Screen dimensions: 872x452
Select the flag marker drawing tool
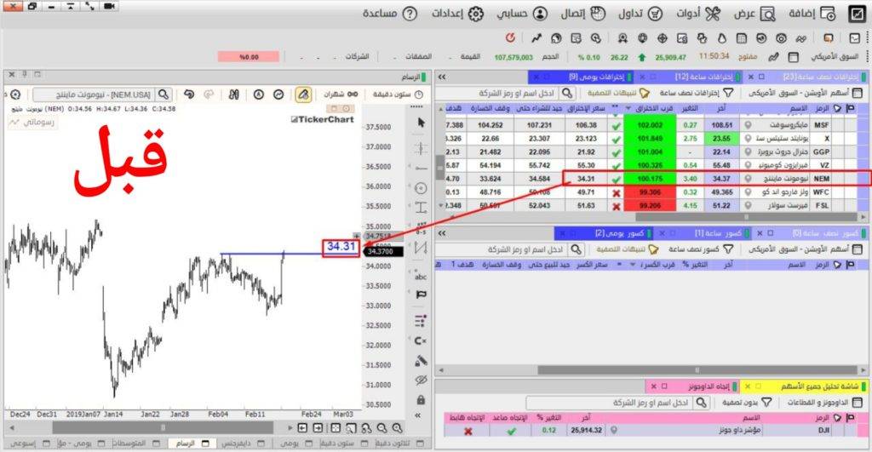tap(421, 295)
